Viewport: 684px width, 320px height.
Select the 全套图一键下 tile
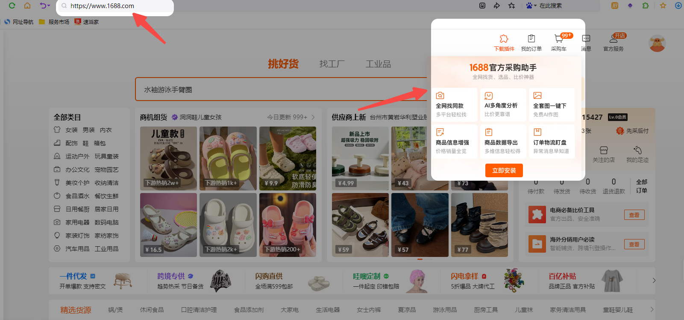[x=552, y=105]
